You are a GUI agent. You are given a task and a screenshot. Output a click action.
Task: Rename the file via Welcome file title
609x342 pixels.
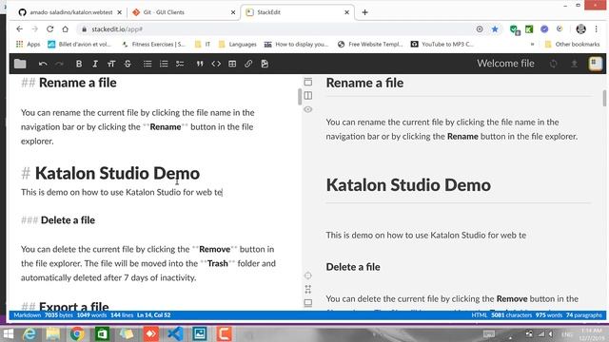505,64
